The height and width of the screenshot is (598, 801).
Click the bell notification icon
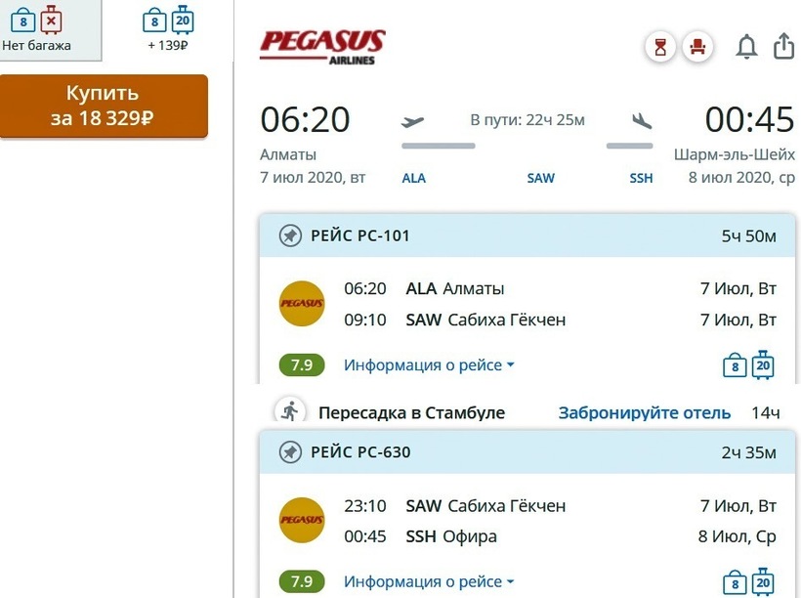pyautogui.click(x=746, y=47)
